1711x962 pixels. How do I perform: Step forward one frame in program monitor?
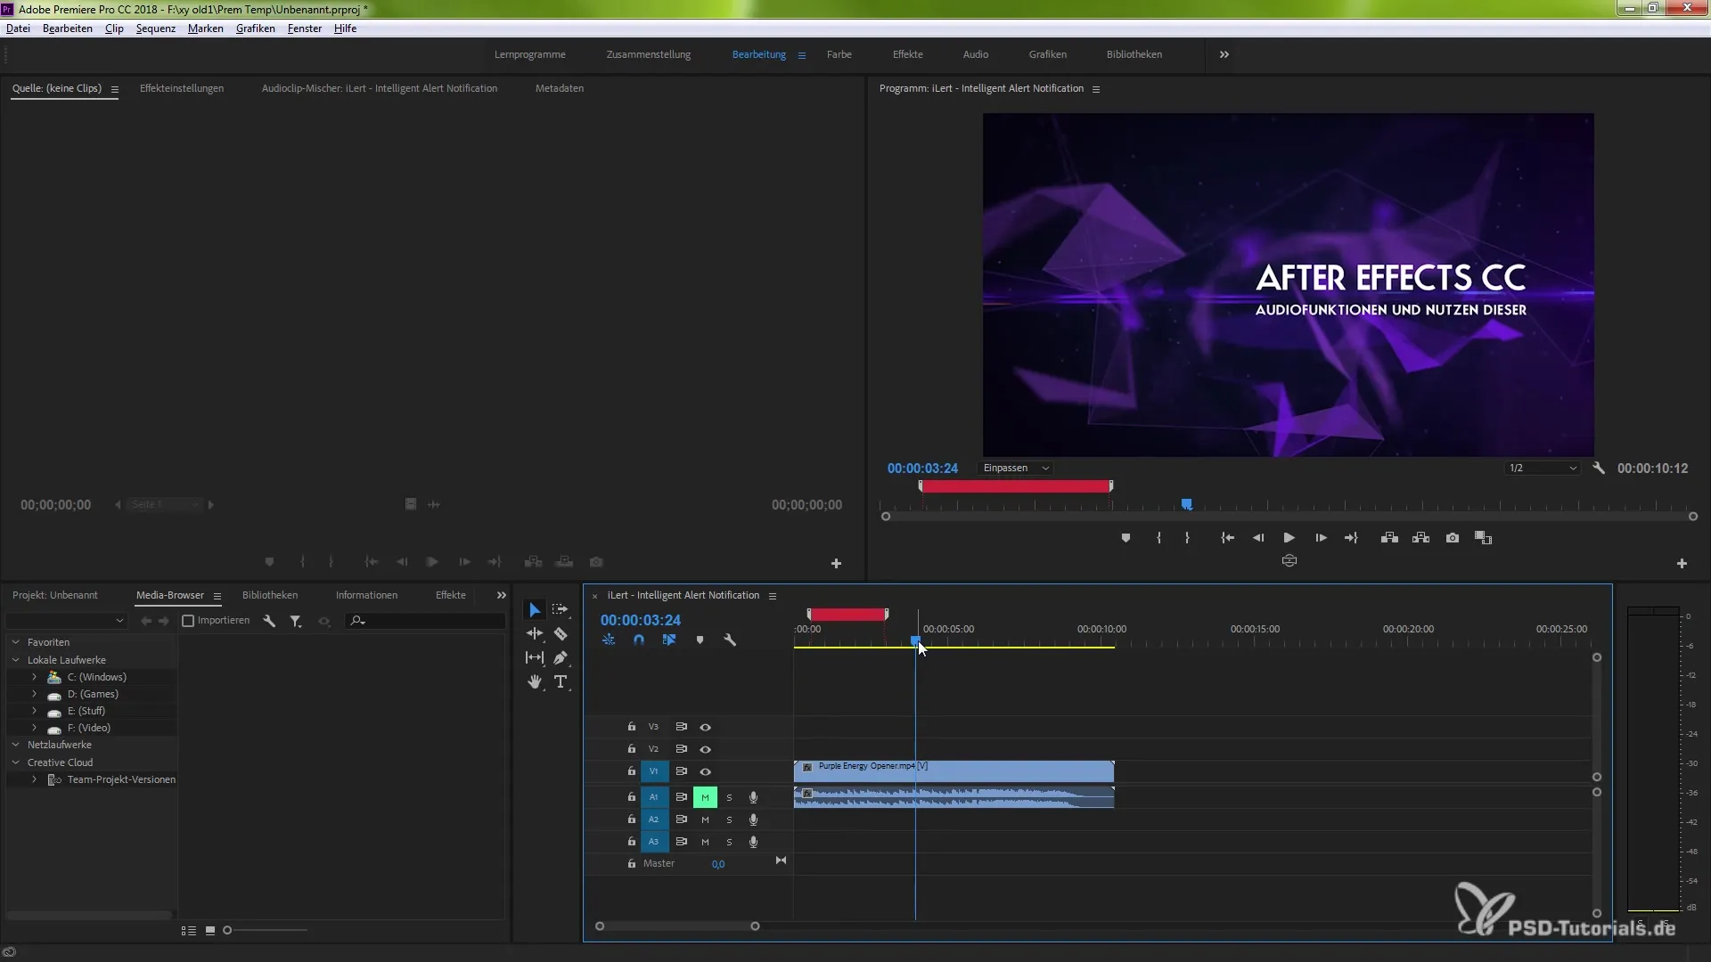[x=1321, y=538]
